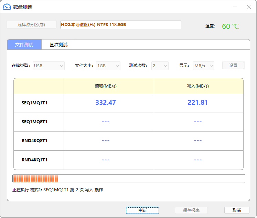Click the 取消 button
257x218 pixels.
[237, 210]
